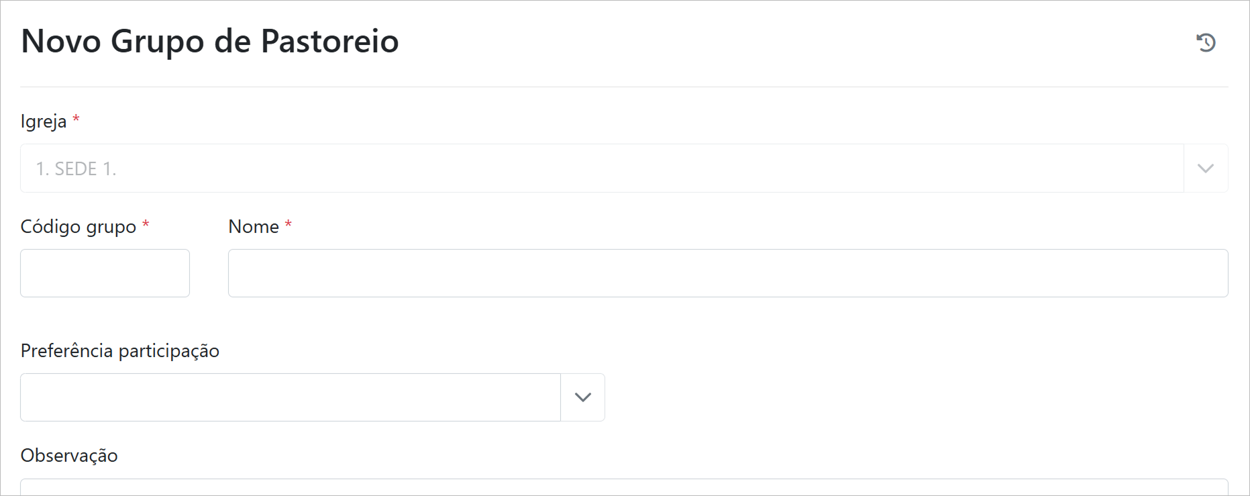Click the Preferência participação label
This screenshot has height=496, width=1250.
point(120,351)
